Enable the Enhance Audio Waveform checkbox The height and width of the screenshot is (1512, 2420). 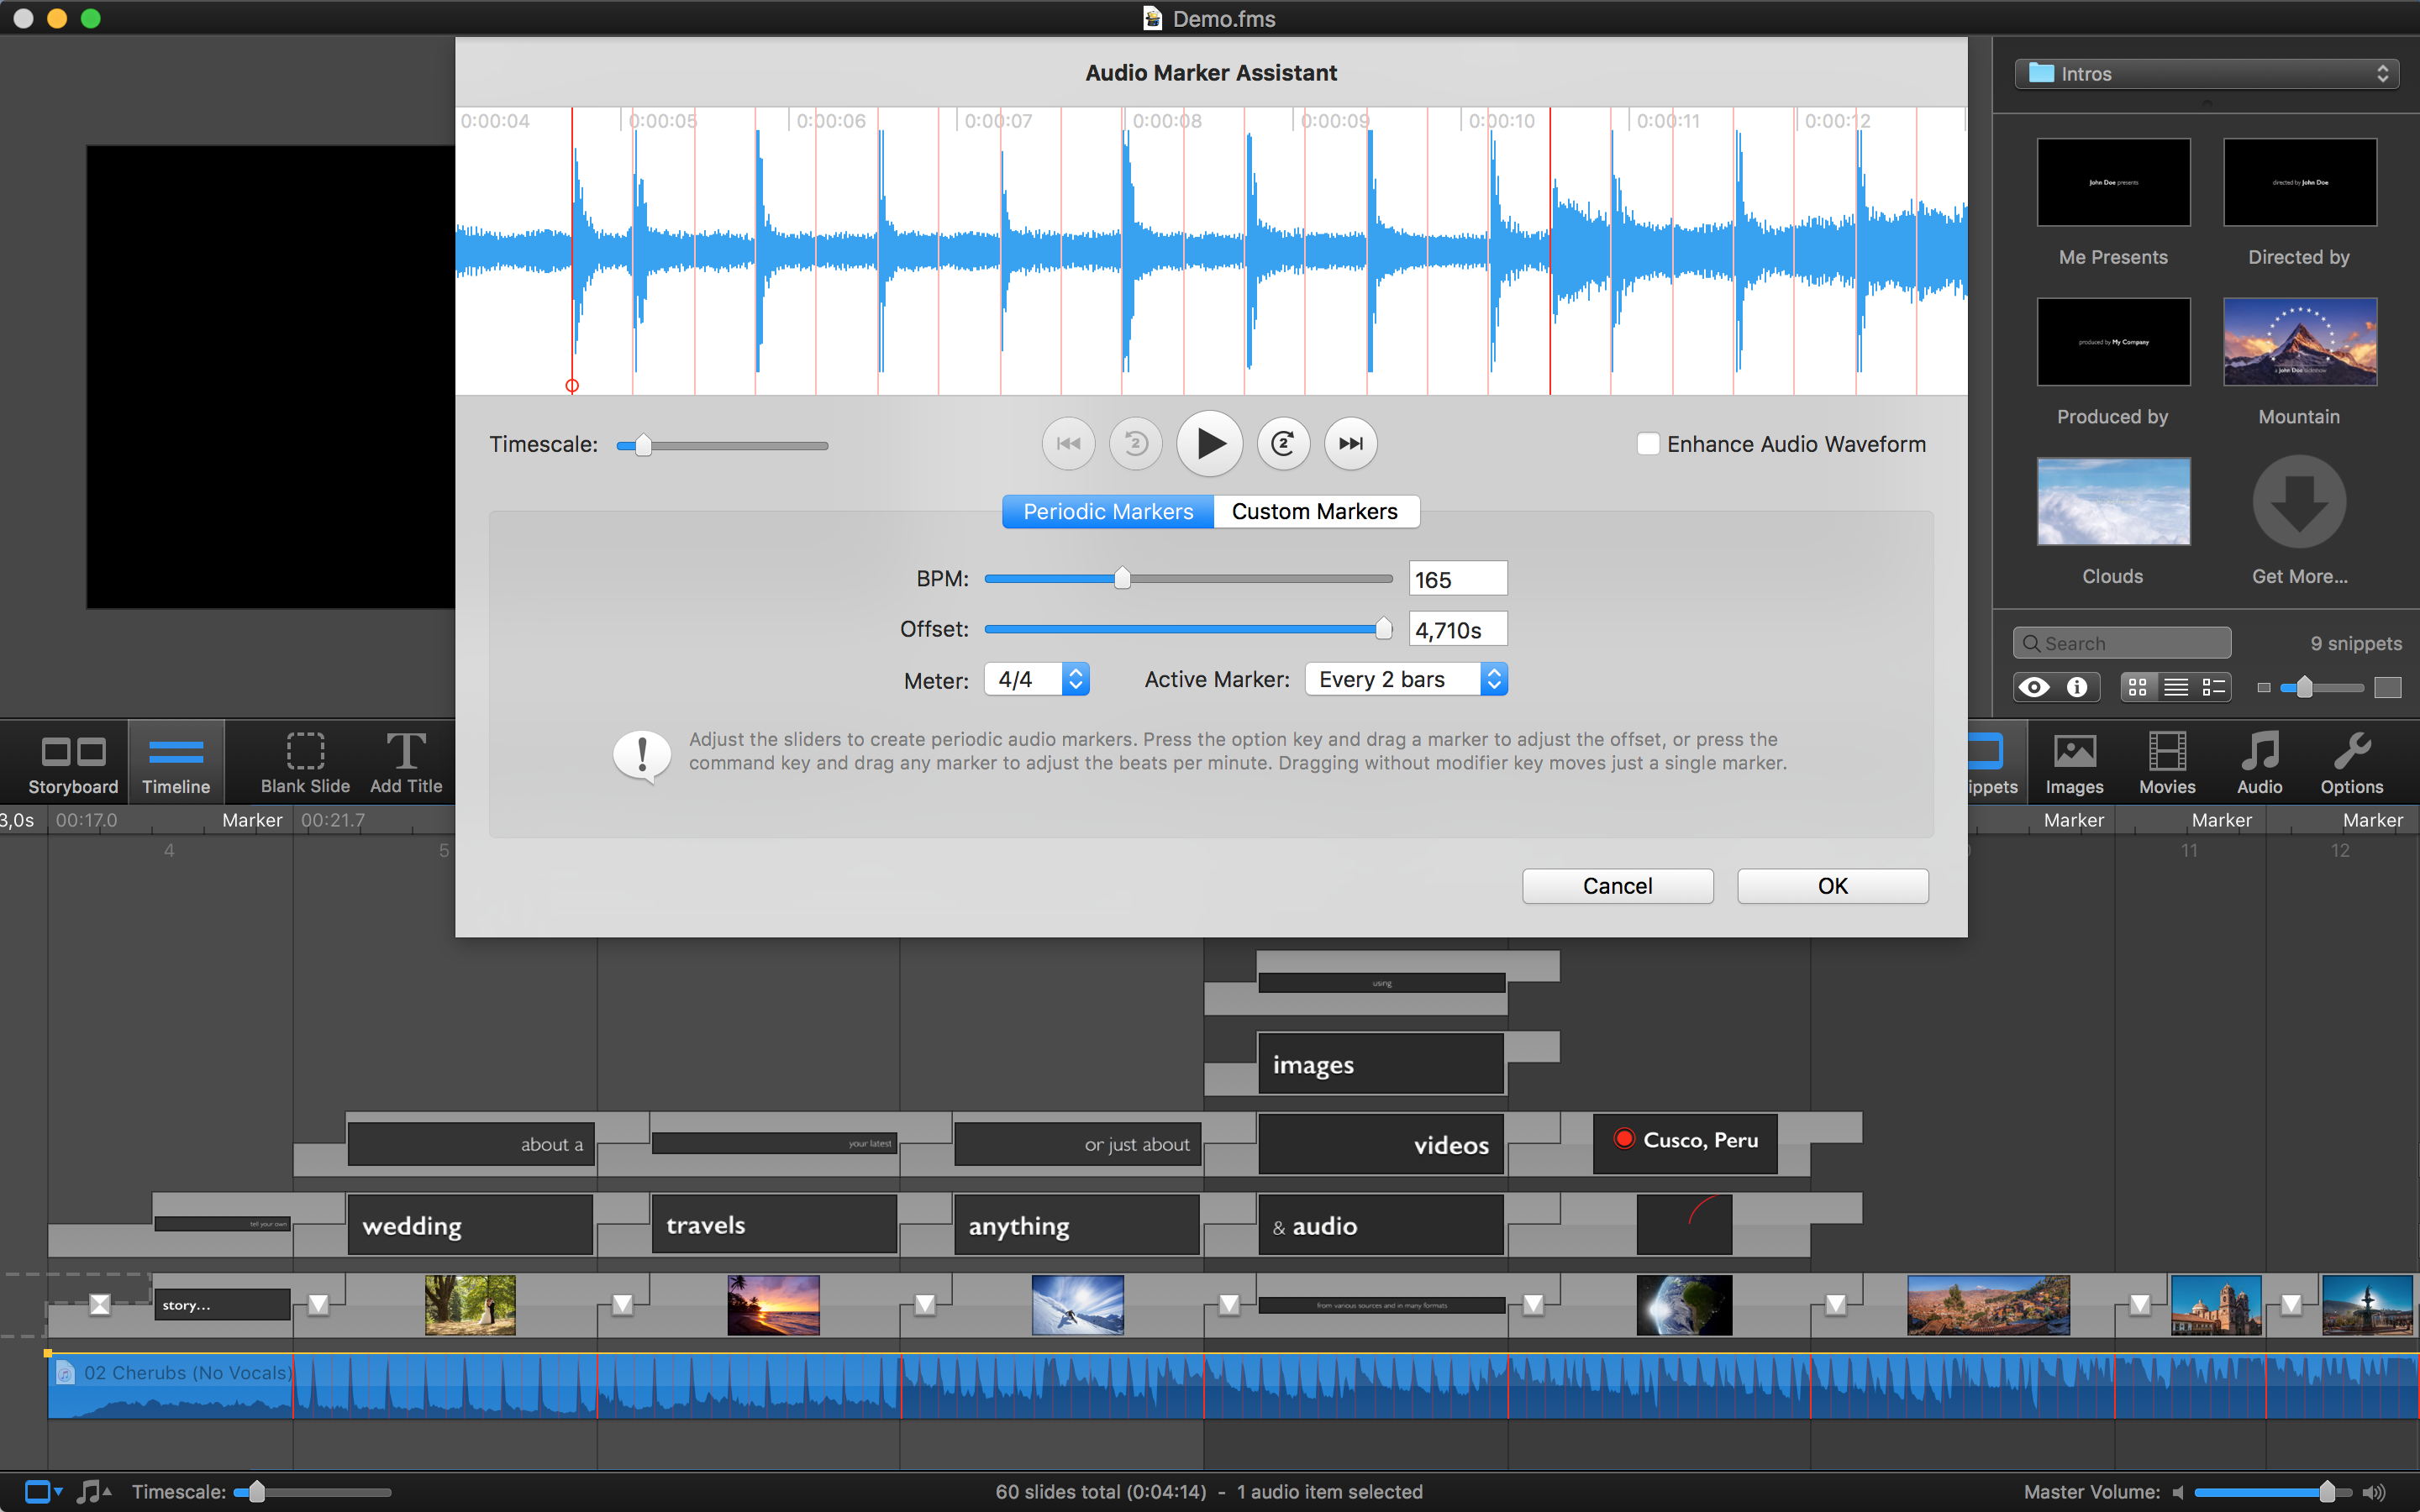(1648, 444)
